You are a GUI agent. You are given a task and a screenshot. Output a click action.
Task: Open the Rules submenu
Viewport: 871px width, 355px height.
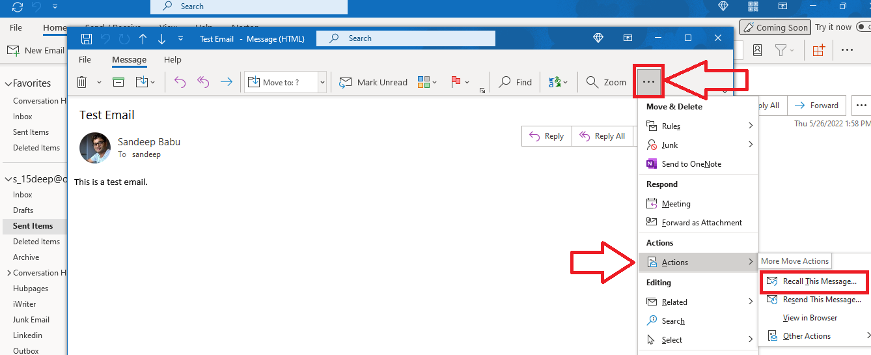point(698,126)
